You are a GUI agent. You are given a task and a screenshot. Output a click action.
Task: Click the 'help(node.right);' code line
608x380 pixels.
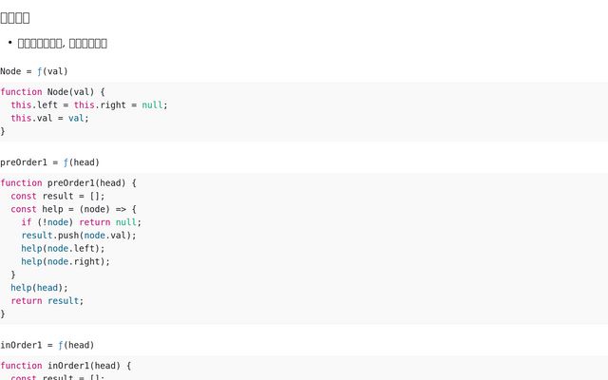coord(66,261)
